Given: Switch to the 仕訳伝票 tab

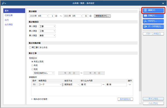Looking at the screenshot, I should point(9,15).
